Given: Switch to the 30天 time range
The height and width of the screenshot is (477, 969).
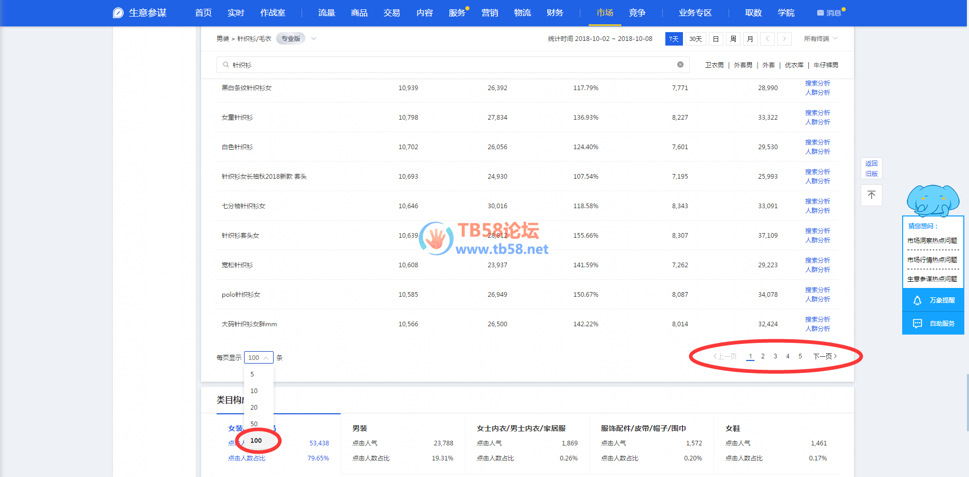Looking at the screenshot, I should 695,39.
